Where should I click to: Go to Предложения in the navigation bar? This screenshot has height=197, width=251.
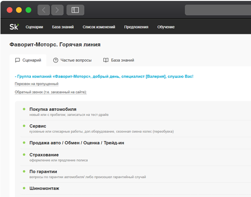pos(136,27)
